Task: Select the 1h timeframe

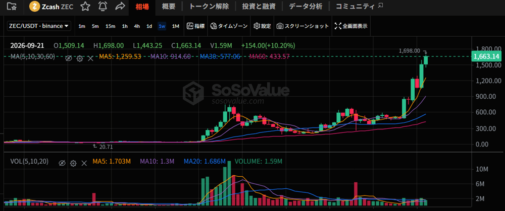Action: coord(125,26)
